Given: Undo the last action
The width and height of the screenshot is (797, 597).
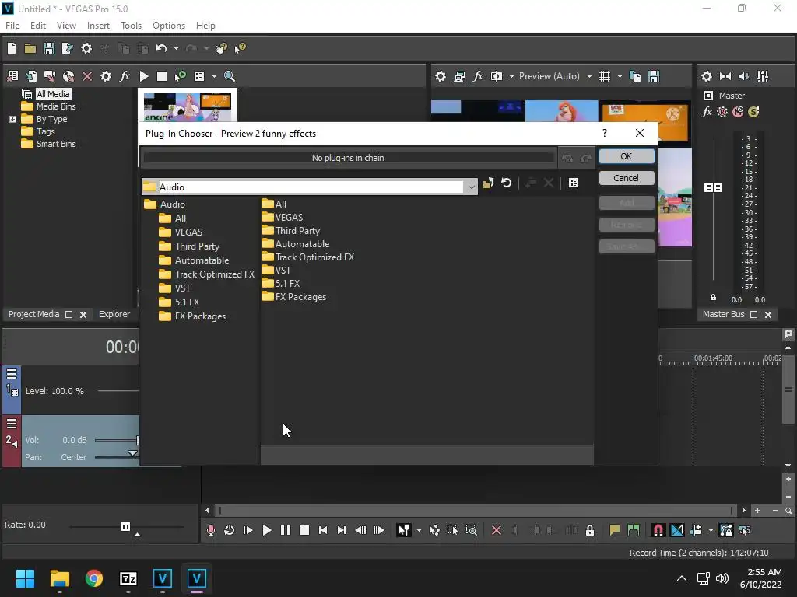Looking at the screenshot, I should [161, 48].
